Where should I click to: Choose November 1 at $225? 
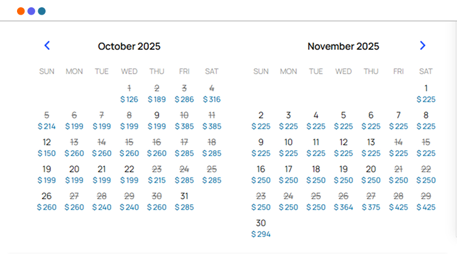point(426,94)
